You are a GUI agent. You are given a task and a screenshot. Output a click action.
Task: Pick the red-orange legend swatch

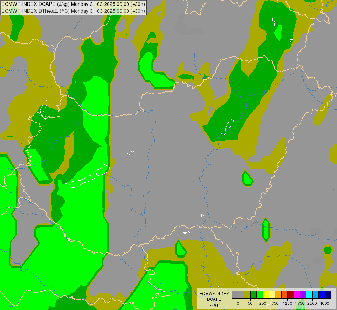click(x=285, y=295)
